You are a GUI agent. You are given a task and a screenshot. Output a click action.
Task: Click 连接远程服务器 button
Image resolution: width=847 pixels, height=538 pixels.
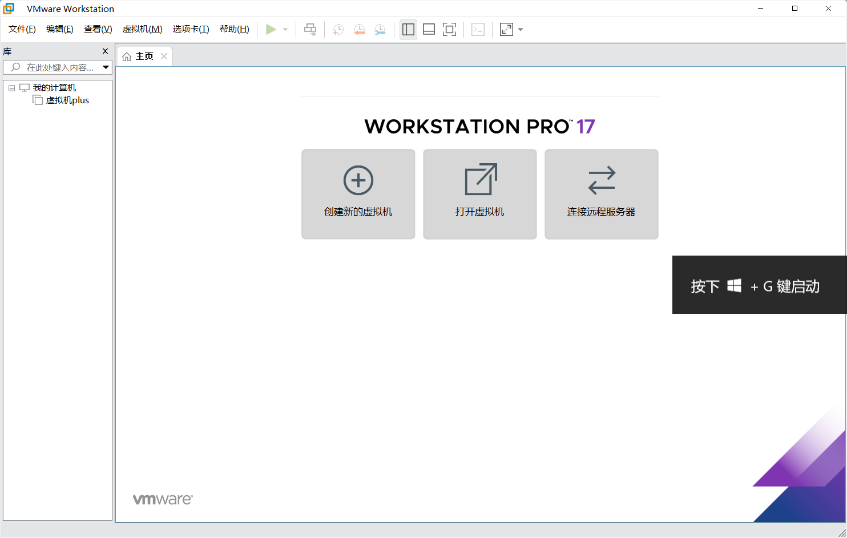click(602, 194)
